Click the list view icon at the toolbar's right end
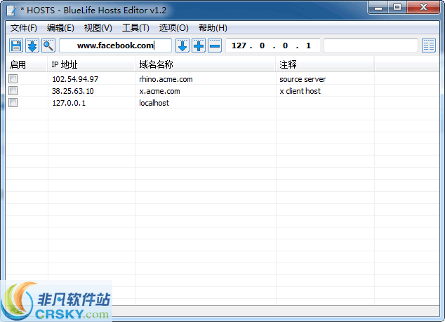The width and height of the screenshot is (445, 322). coord(429,45)
